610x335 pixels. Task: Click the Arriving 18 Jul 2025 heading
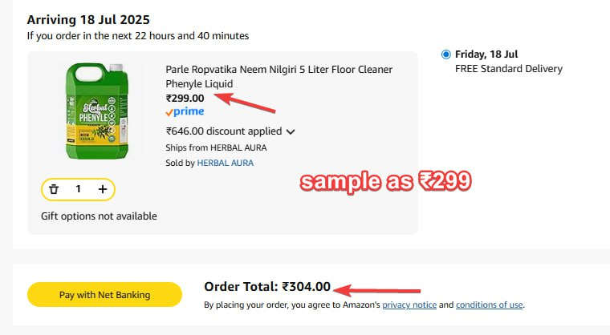pos(88,19)
